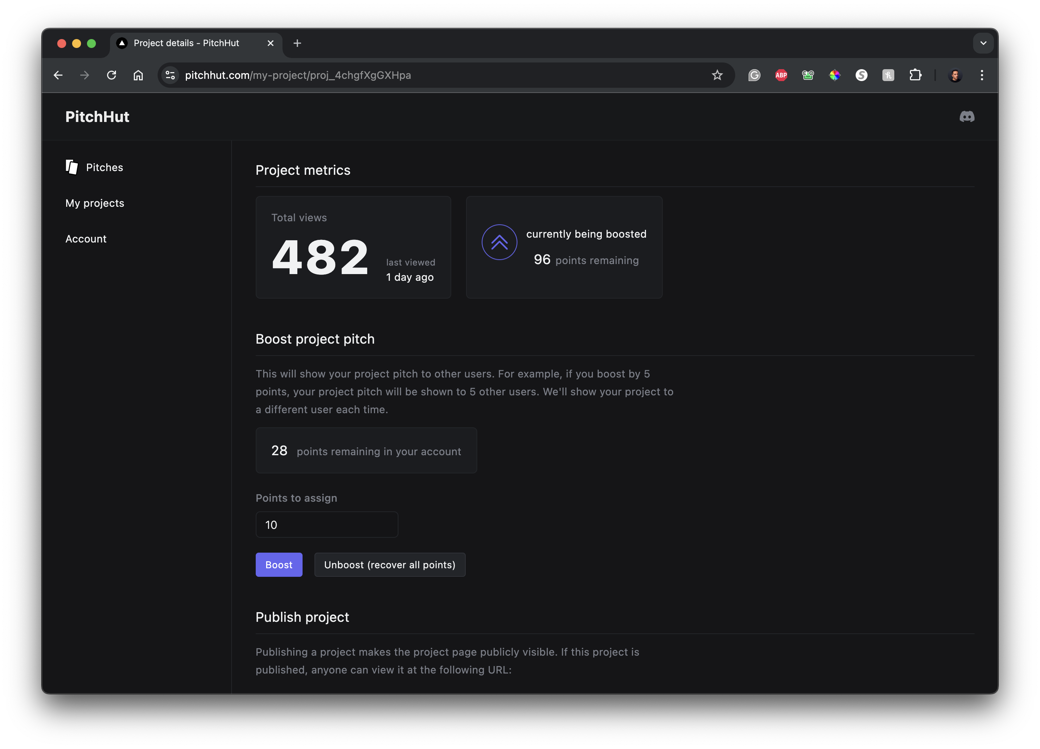Open the Extensions puzzle icon

[x=915, y=75]
